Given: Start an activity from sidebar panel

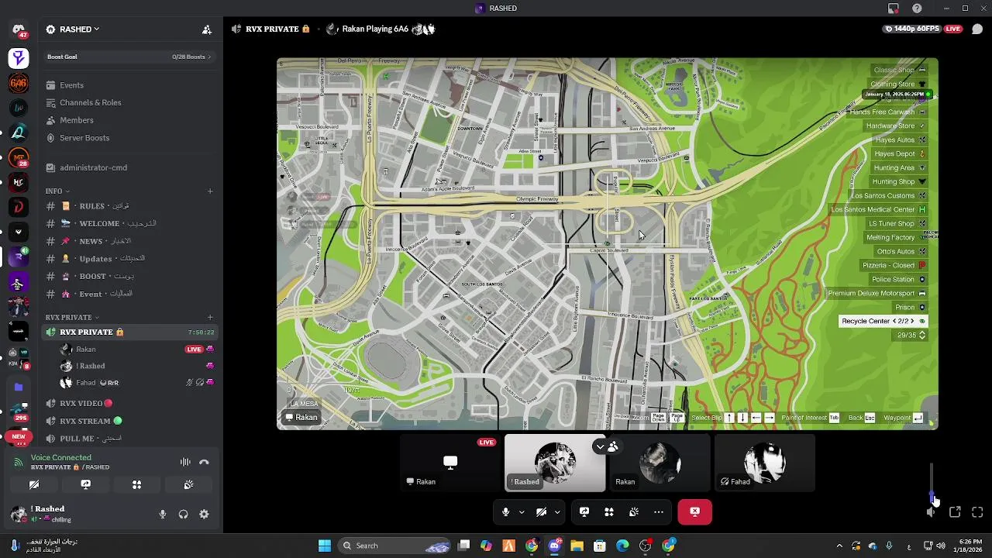Looking at the screenshot, I should click(136, 484).
